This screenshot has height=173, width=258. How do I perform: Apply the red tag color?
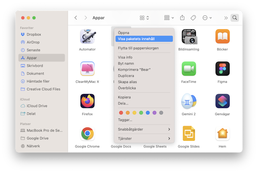121,113
